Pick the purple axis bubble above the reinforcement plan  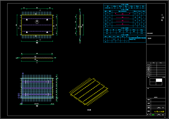(23, 73)
